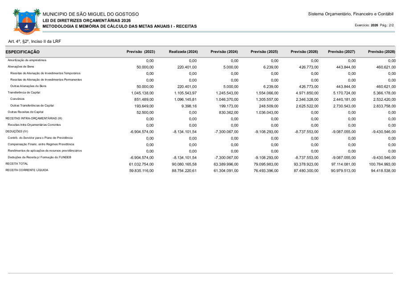Click the Amortização de empréstimos row label

[27, 60]
